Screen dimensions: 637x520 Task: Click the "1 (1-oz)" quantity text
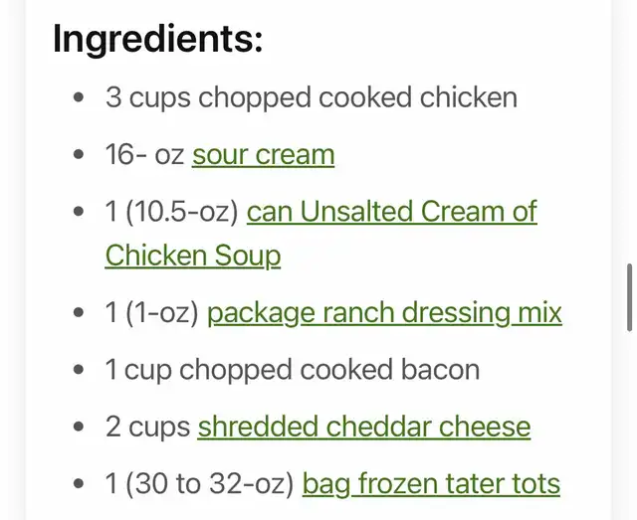[151, 313]
